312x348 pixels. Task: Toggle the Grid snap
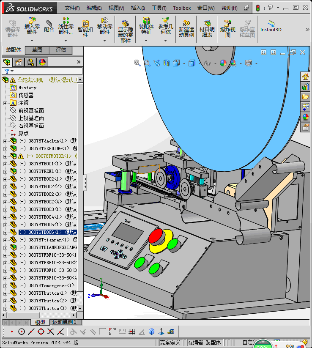pyautogui.click(x=132, y=332)
